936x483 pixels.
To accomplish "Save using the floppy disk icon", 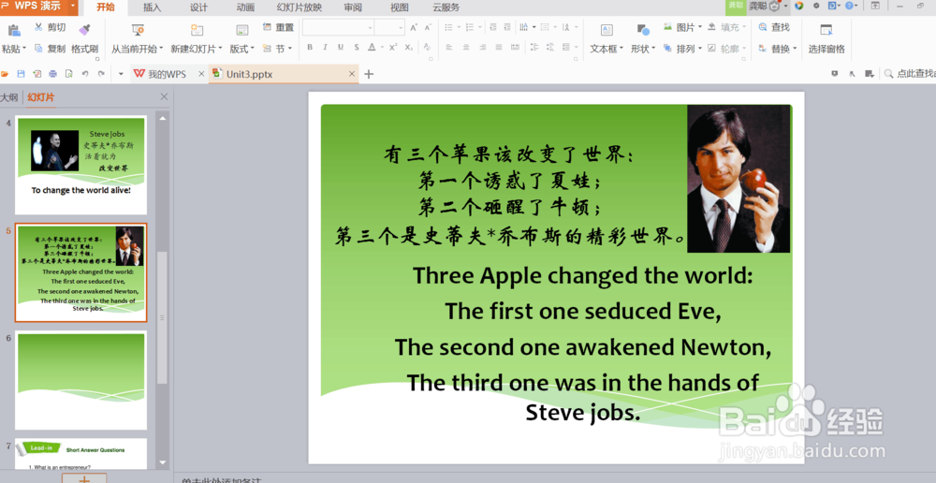I will click(x=21, y=74).
